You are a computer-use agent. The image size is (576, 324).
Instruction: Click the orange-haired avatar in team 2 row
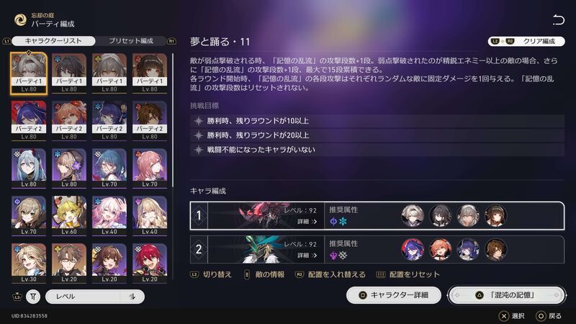[440, 249]
